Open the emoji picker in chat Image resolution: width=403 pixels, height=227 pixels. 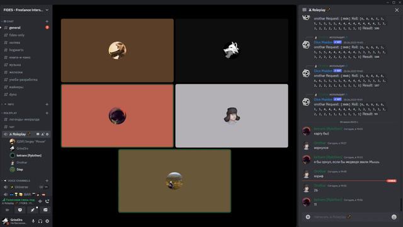[394, 217]
